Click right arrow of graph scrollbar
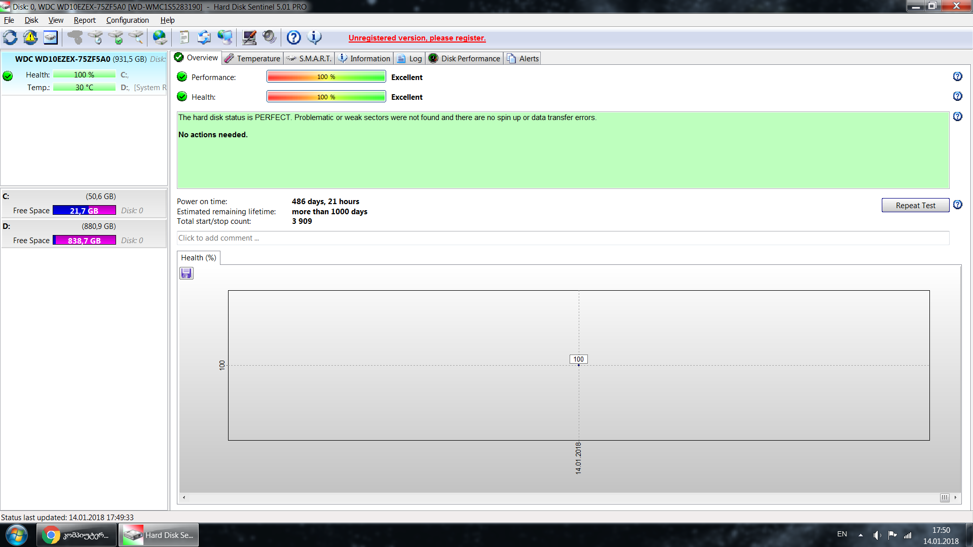Screen dimensions: 973x547 [955, 497]
